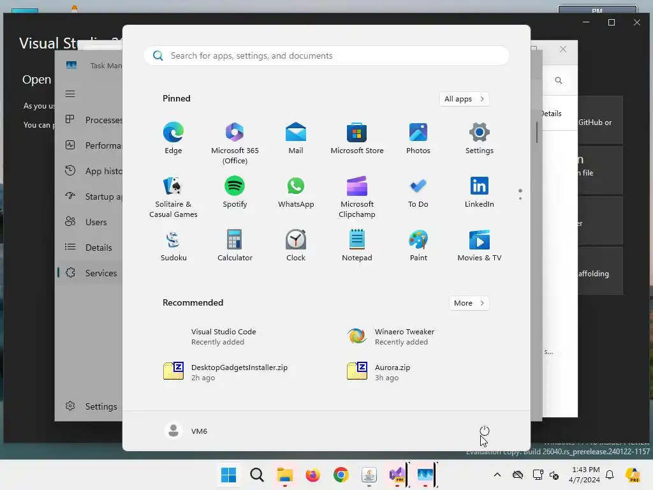The image size is (653, 490).
Task: Open Microsoft Store from pinned apps
Action: coord(357,138)
